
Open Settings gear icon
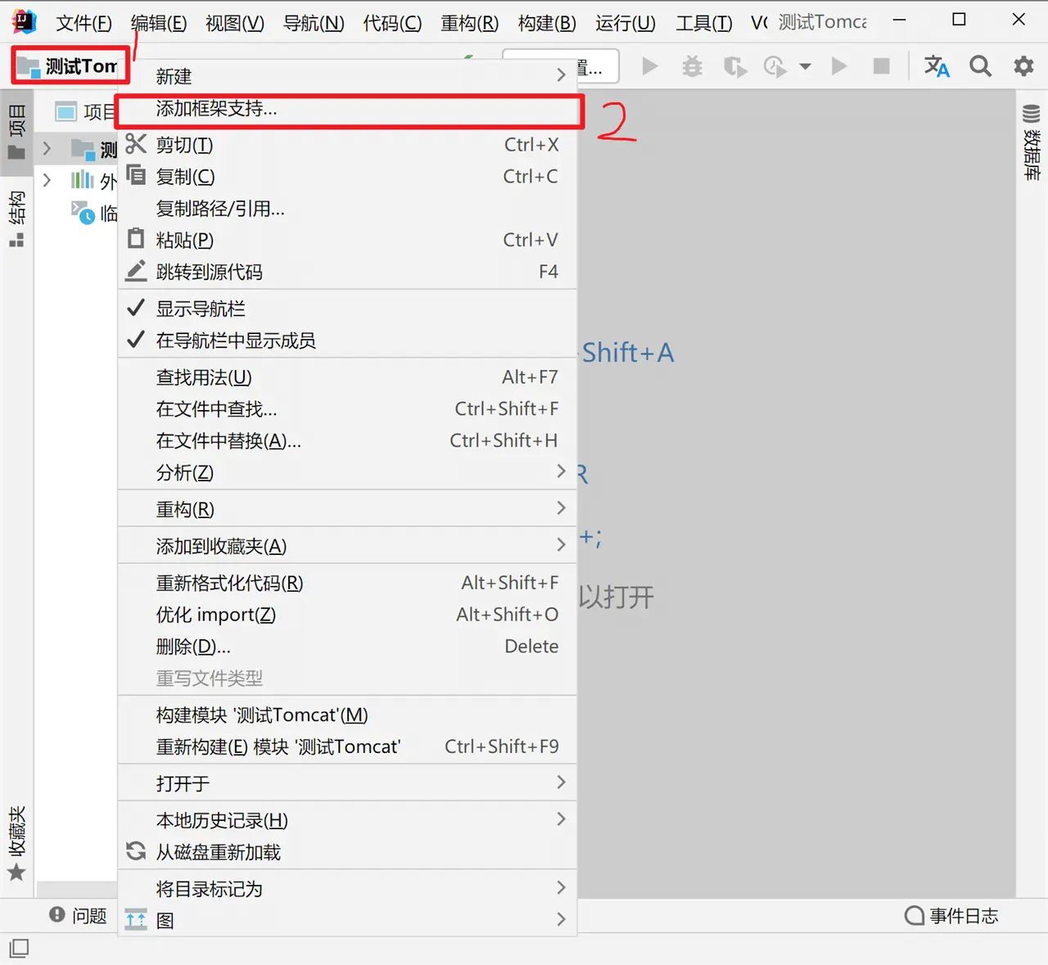click(x=1023, y=66)
